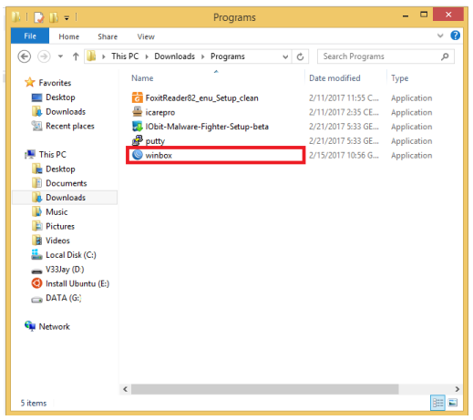Expand the ribbon with chevron
This screenshot has width=473, height=420.
pos(440,36)
